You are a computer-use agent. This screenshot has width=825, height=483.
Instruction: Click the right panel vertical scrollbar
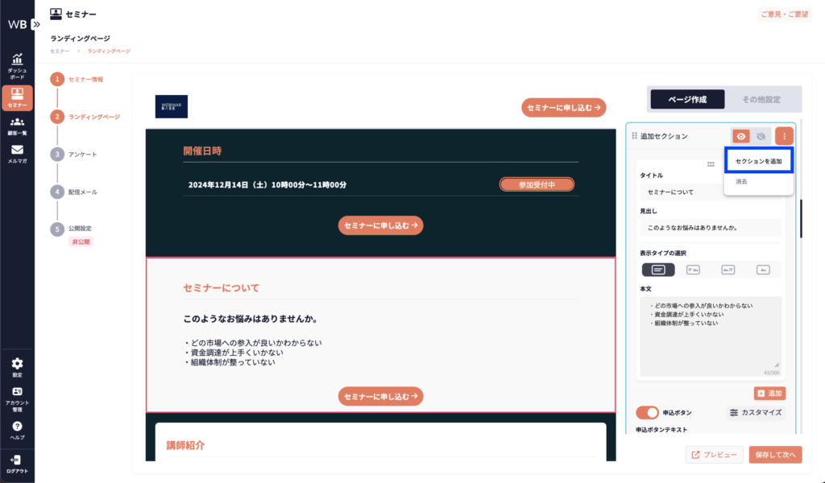[801, 217]
